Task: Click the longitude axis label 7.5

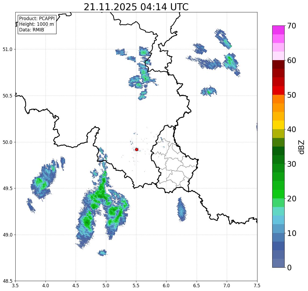Action: click(257, 286)
